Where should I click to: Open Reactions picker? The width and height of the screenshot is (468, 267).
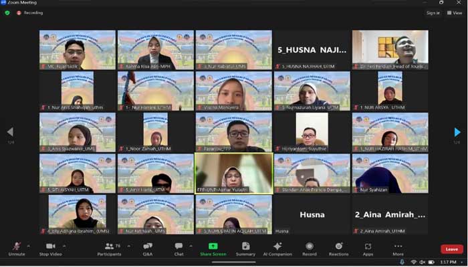[338, 248]
